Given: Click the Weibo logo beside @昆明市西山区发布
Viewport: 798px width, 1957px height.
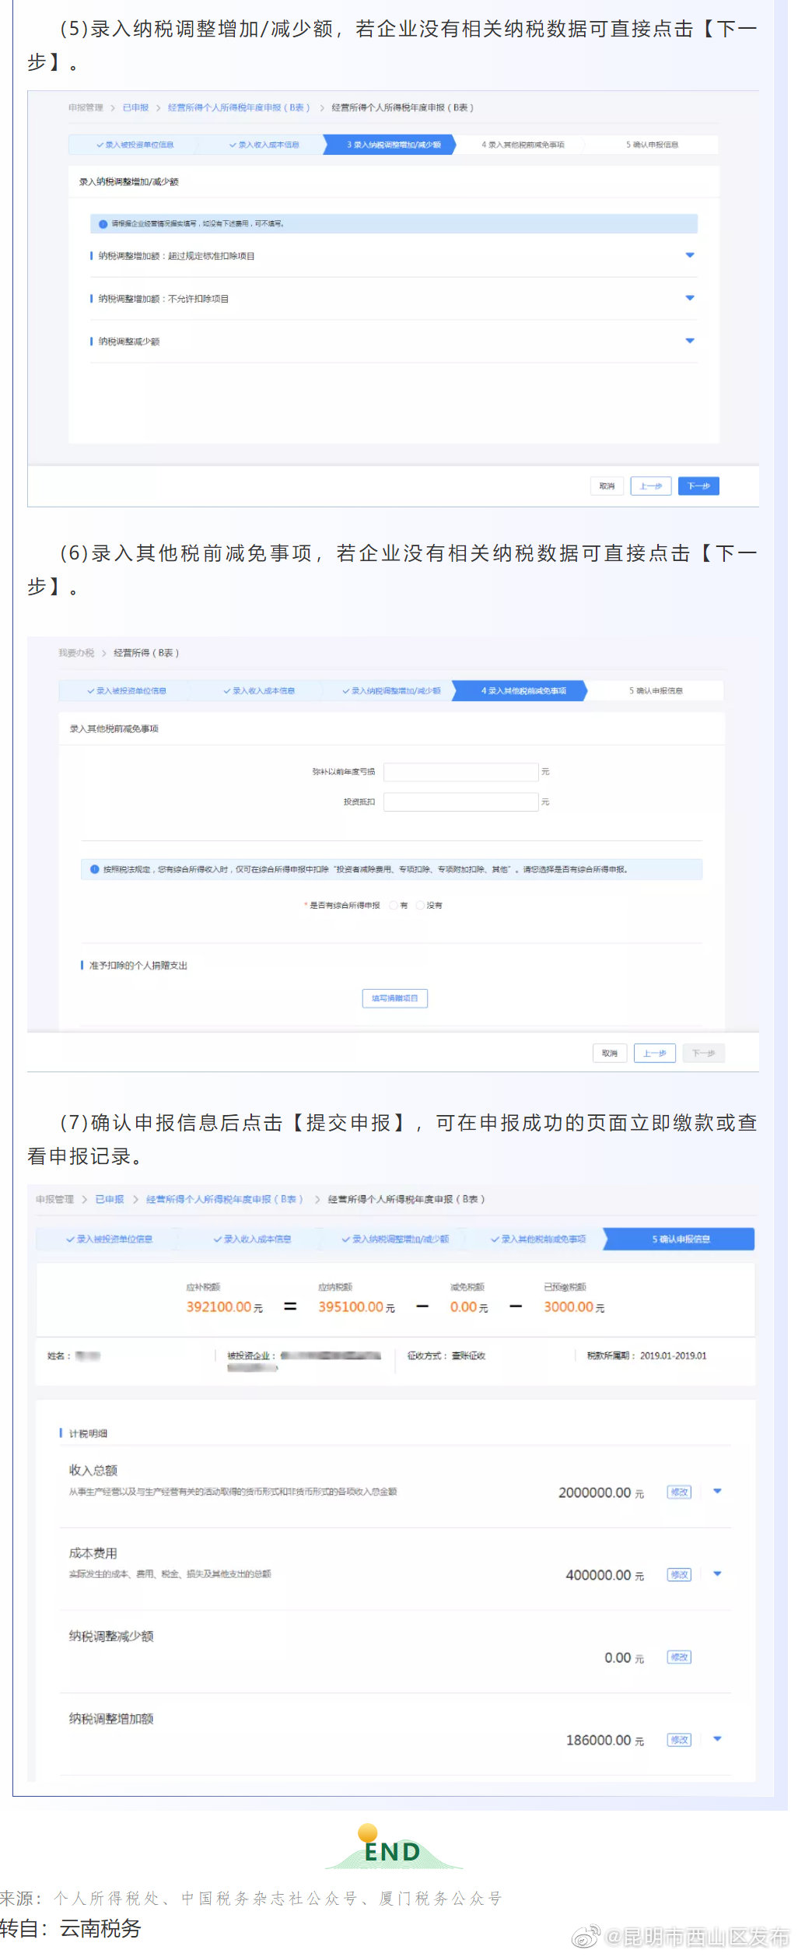Looking at the screenshot, I should point(586,1935).
